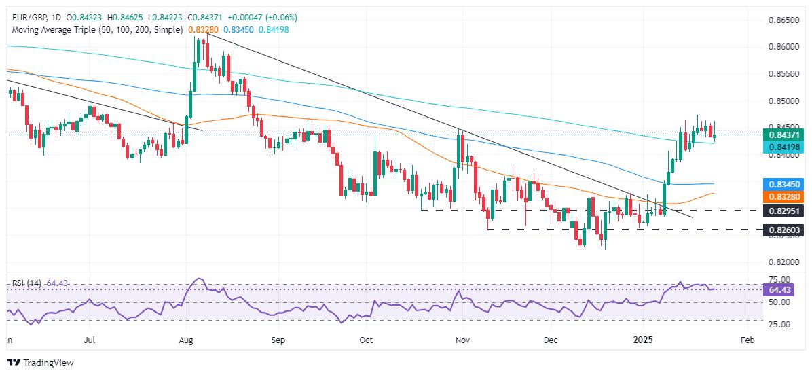Click the orange 0.83280 price axis tag
Image resolution: width=812 pixels, height=375 pixels.
pyautogui.click(x=783, y=197)
